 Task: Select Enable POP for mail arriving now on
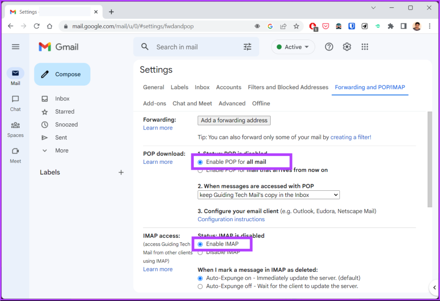pyautogui.click(x=200, y=171)
